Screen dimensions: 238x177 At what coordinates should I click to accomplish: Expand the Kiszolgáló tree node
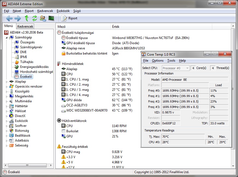point(7,92)
